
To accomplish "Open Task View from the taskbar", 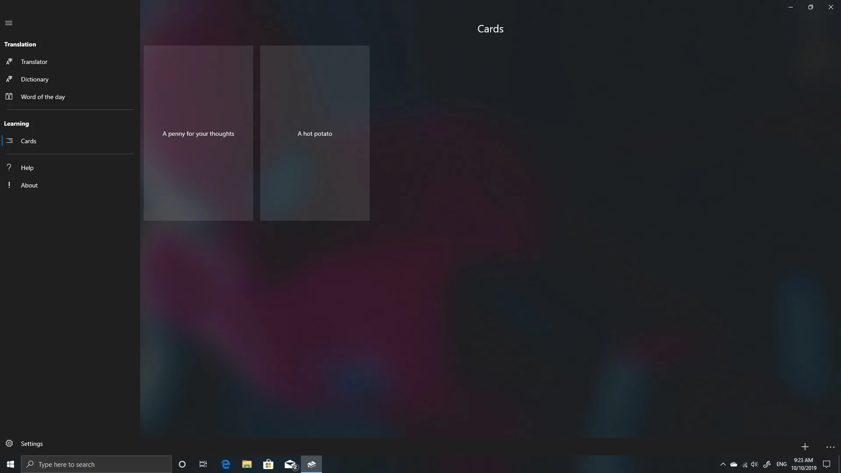I will click(203, 464).
